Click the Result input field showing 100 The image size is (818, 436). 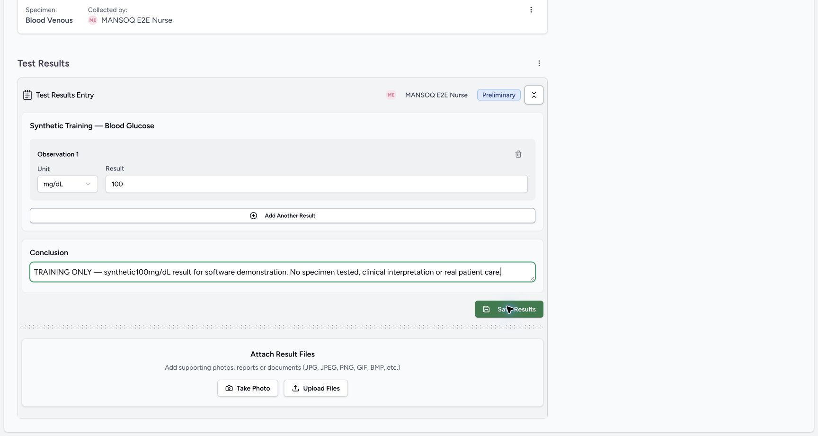tap(316, 184)
